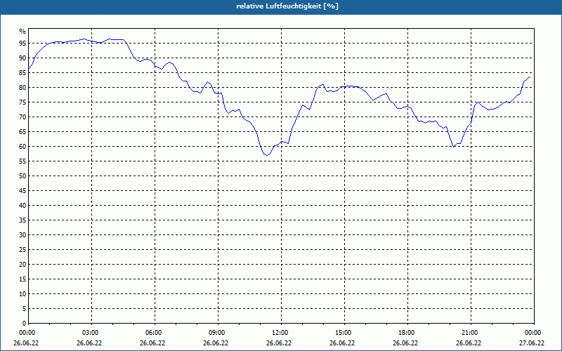The height and width of the screenshot is (351, 562).
Task: Click the 06:00 time label
Action: [x=155, y=333]
